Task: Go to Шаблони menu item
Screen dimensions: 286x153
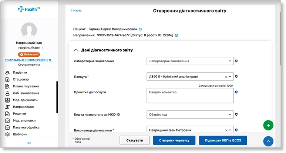Action: [20, 134]
